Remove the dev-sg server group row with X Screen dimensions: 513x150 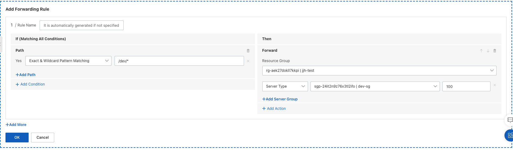point(495,85)
